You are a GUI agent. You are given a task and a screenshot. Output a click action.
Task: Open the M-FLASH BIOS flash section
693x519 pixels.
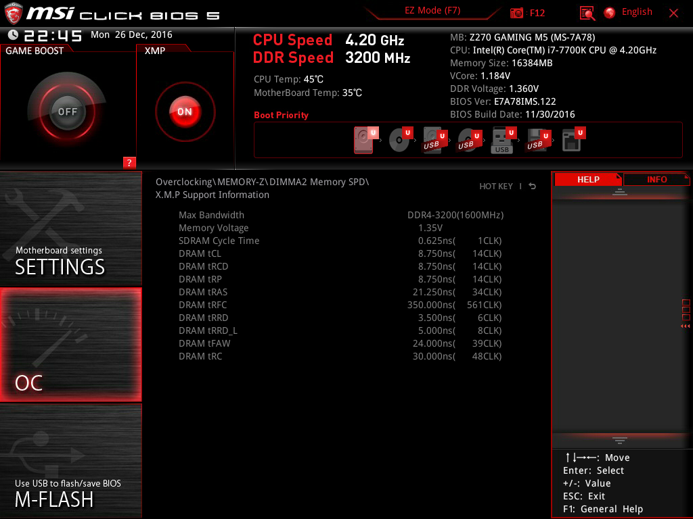pyautogui.click(x=70, y=461)
